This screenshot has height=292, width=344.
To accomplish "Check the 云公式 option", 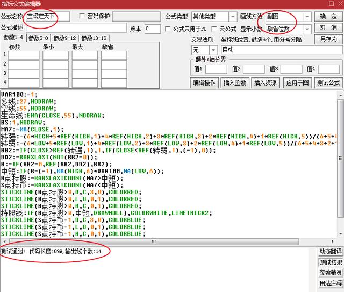I will click(x=215, y=29).
